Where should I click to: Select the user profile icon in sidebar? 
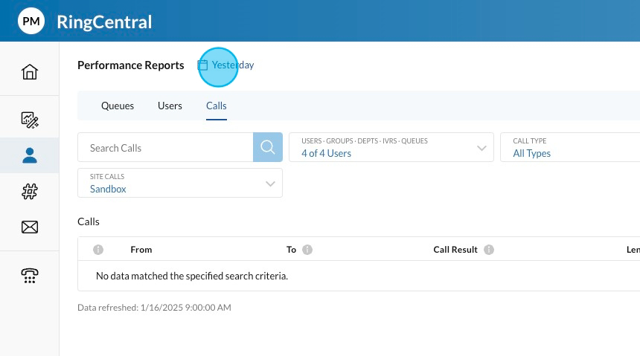pos(30,155)
